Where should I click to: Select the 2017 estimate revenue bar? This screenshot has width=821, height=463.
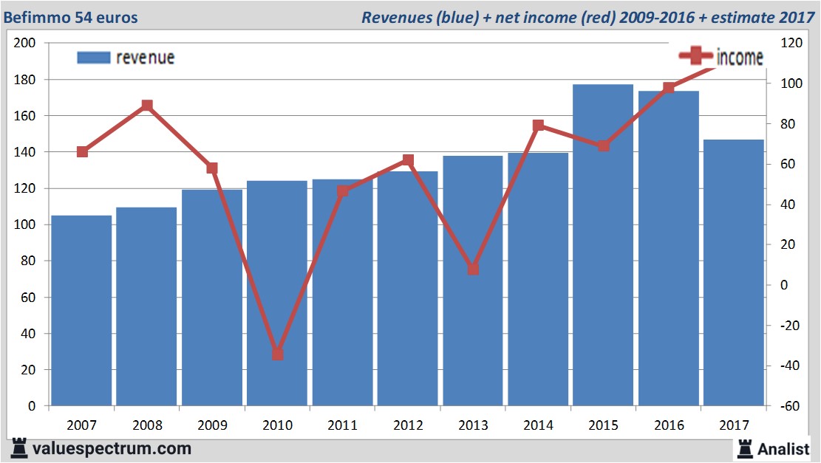point(734,272)
